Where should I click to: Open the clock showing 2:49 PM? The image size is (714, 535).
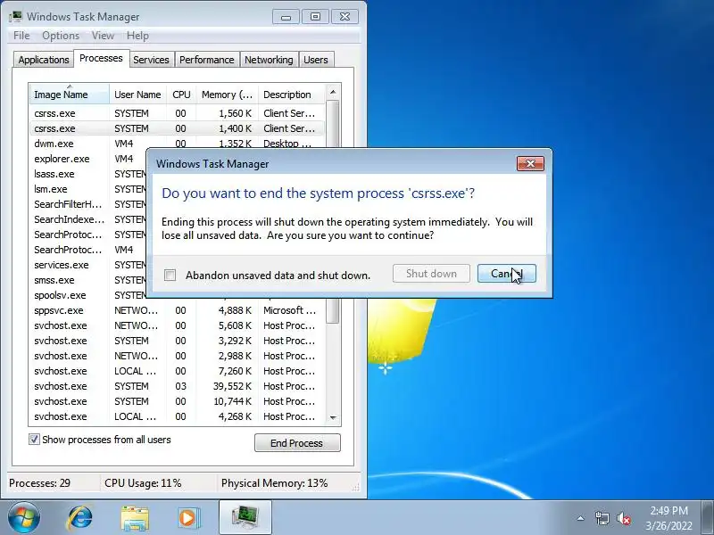[x=668, y=518]
